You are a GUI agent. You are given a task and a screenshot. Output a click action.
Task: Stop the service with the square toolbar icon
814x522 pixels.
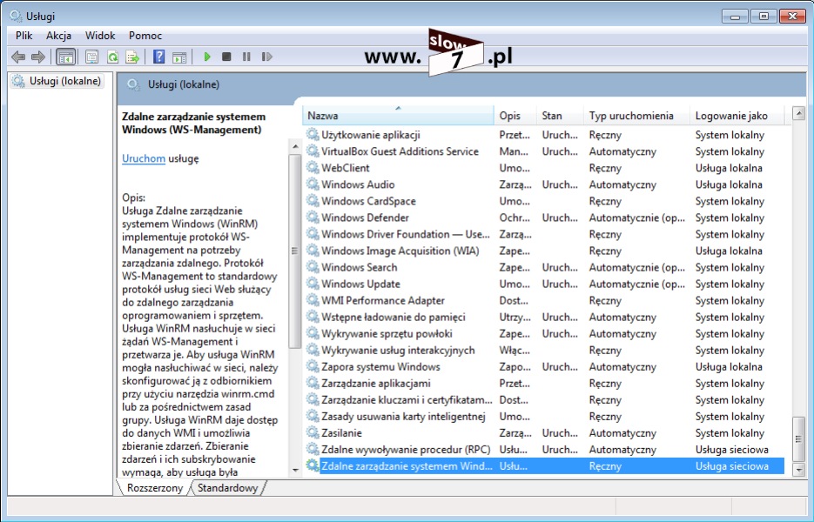click(x=226, y=57)
